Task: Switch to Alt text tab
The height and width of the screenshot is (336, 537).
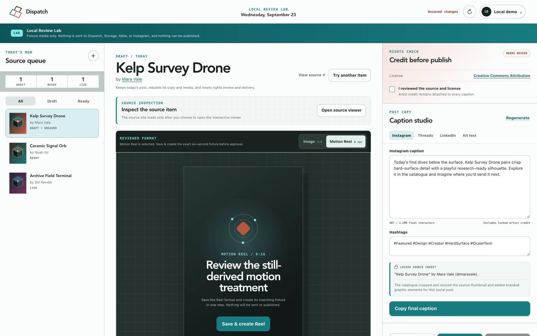Action: [x=469, y=136]
